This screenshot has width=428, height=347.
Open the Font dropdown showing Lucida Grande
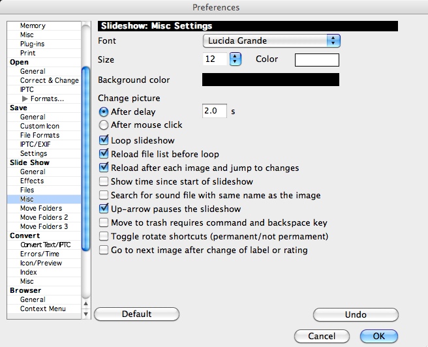[271, 41]
